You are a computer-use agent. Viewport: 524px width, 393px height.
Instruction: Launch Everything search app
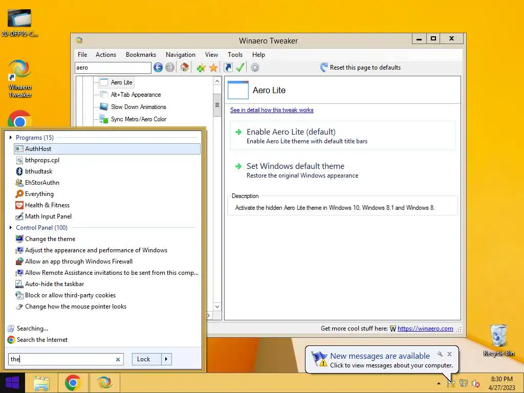pos(107,194)
